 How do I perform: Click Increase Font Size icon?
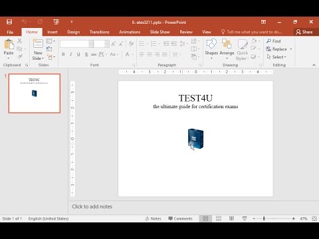tap(114, 44)
